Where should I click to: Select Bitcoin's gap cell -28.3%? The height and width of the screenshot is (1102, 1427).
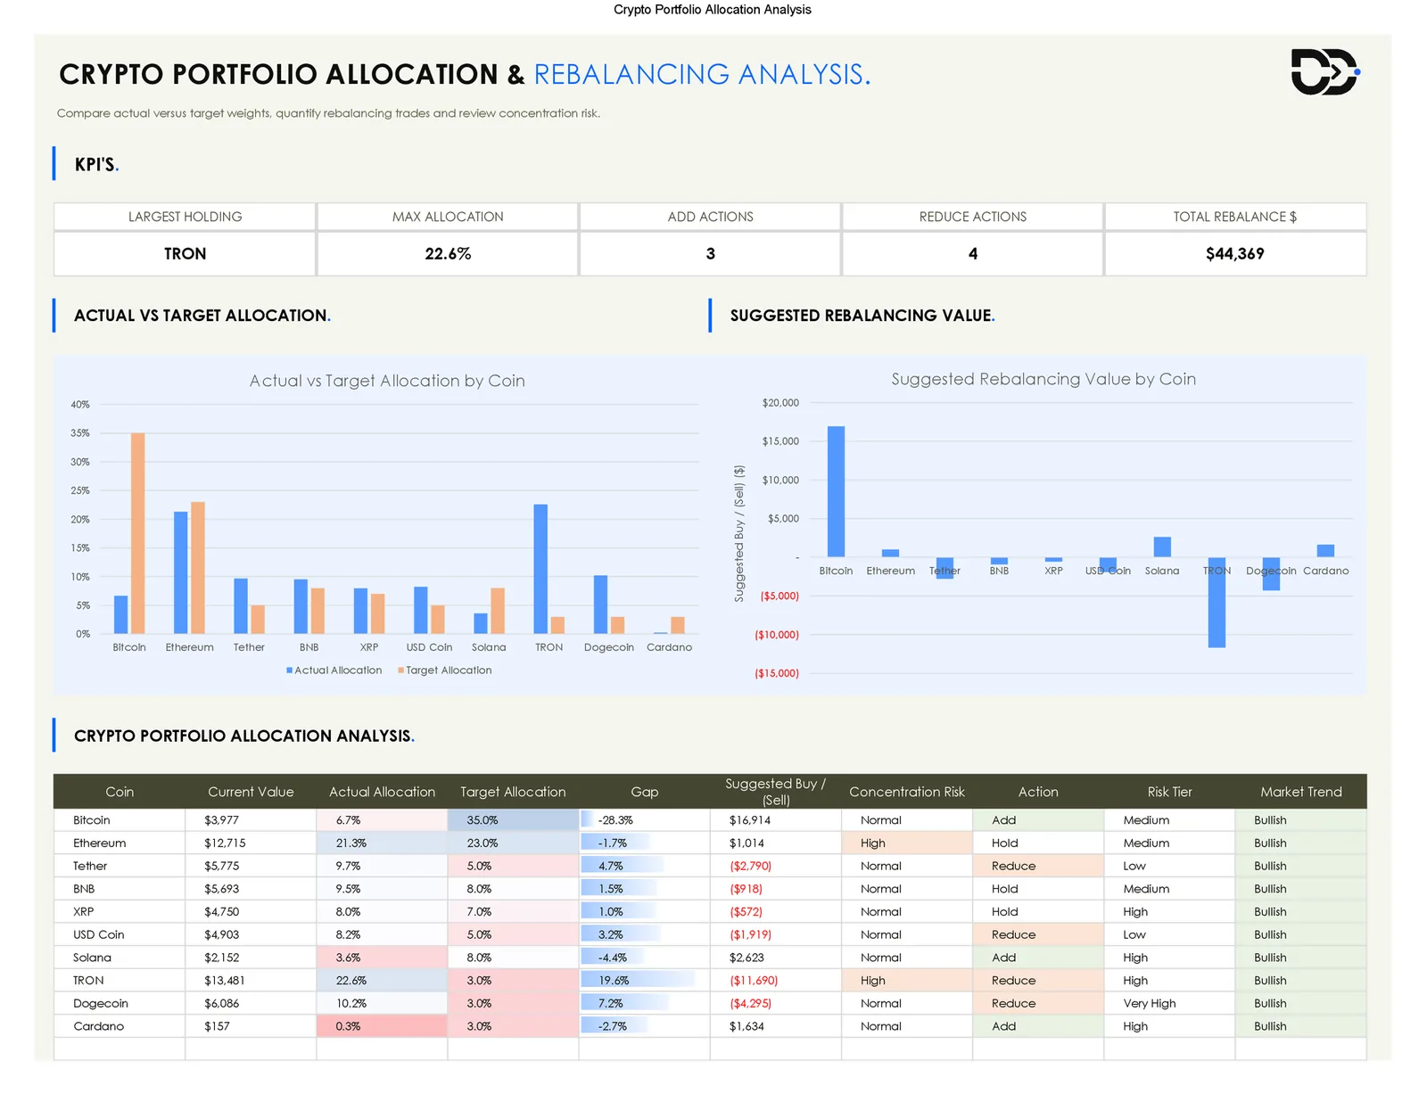click(644, 820)
